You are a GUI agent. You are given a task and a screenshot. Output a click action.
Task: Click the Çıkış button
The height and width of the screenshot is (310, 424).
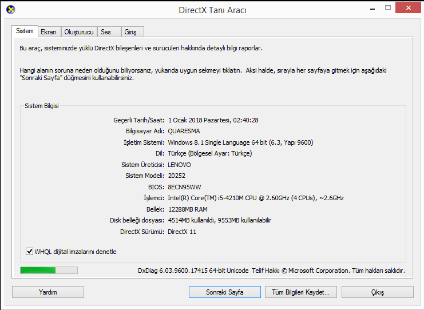pyautogui.click(x=378, y=292)
